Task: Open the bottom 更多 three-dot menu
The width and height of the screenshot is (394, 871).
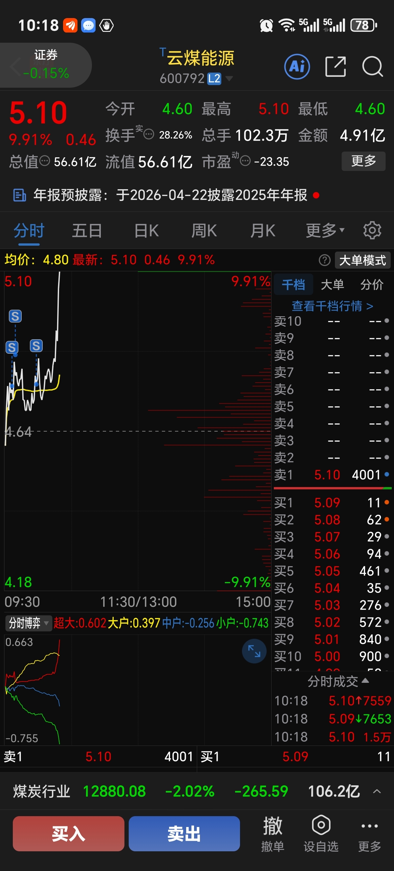Action: click(370, 833)
